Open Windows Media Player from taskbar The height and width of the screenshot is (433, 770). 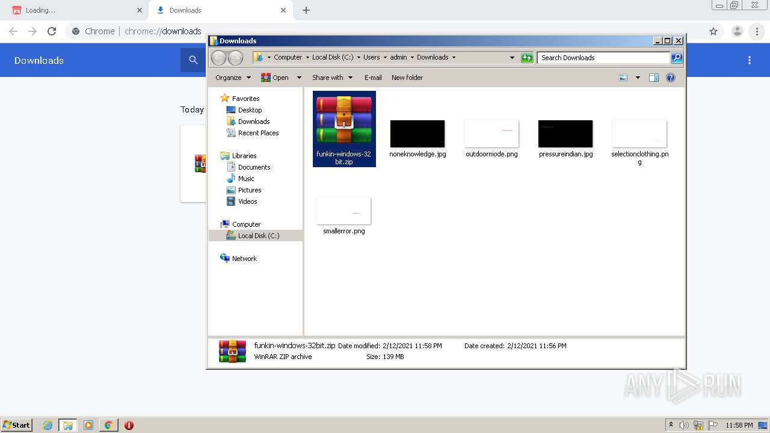(88, 425)
